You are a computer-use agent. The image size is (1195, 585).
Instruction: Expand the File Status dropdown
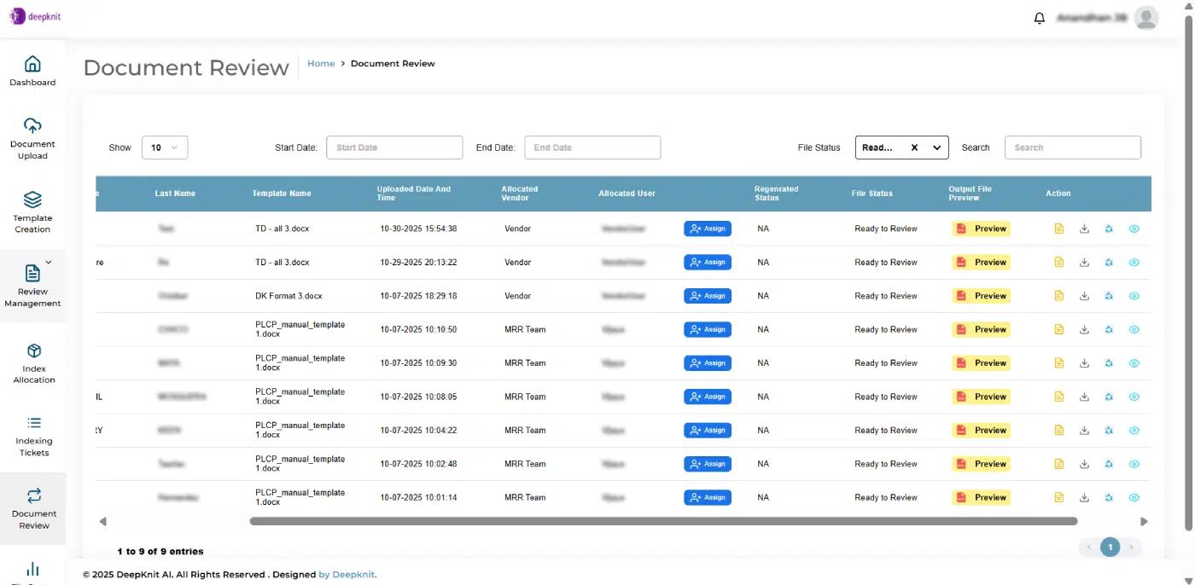click(x=936, y=147)
